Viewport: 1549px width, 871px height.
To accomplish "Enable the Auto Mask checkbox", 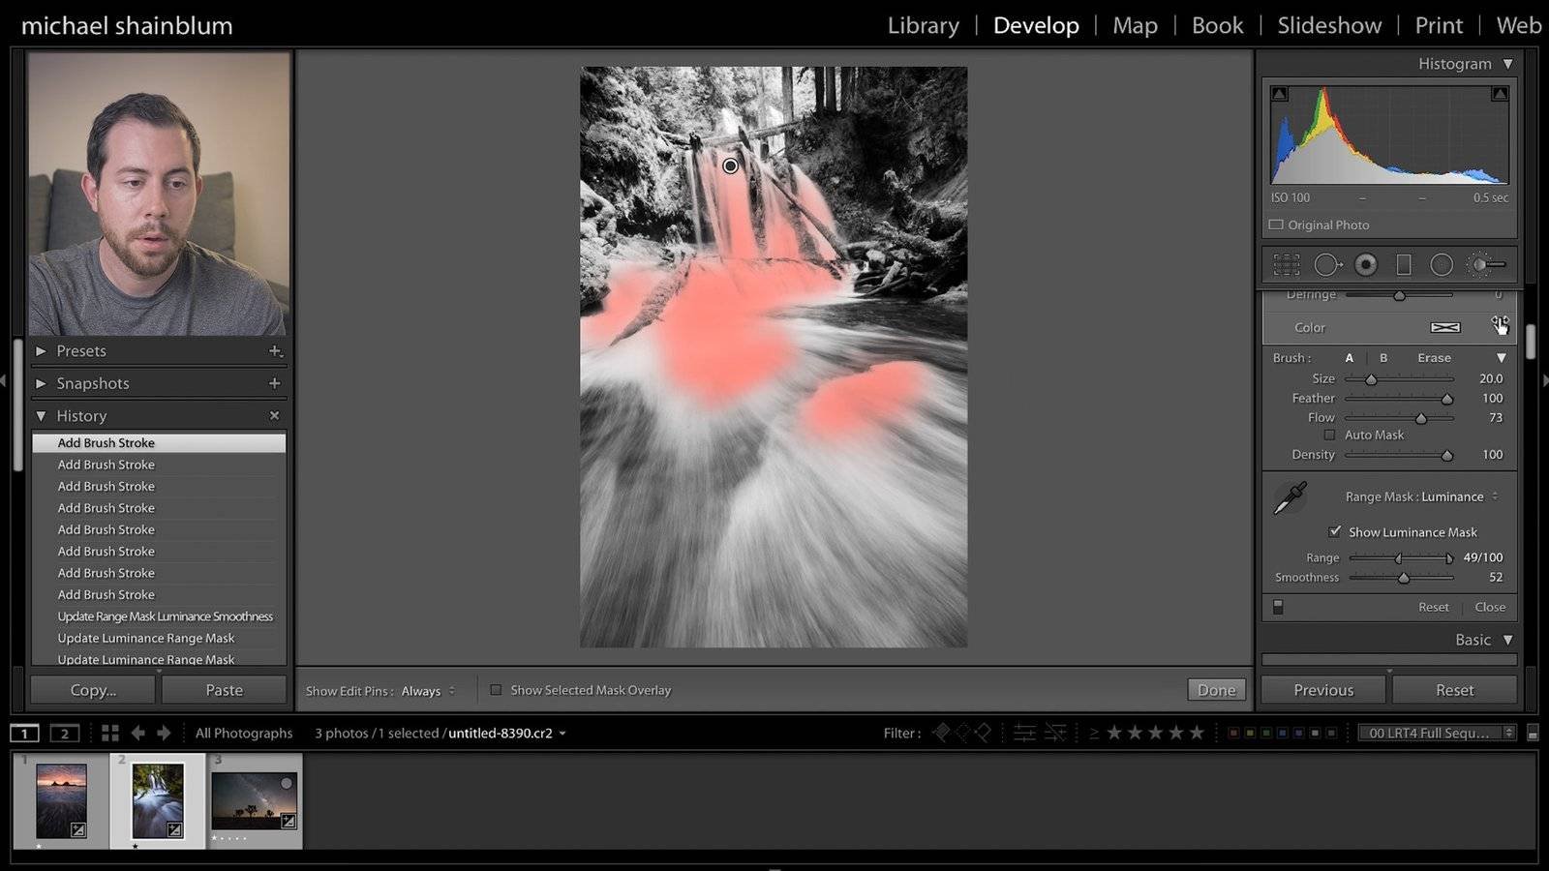I will point(1329,435).
